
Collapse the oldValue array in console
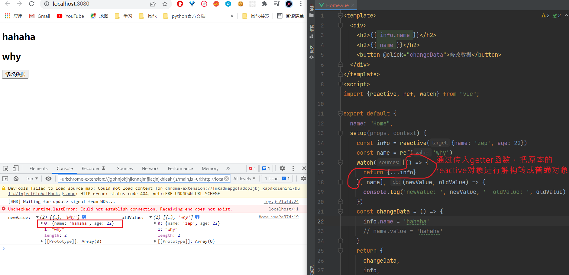point(151,217)
